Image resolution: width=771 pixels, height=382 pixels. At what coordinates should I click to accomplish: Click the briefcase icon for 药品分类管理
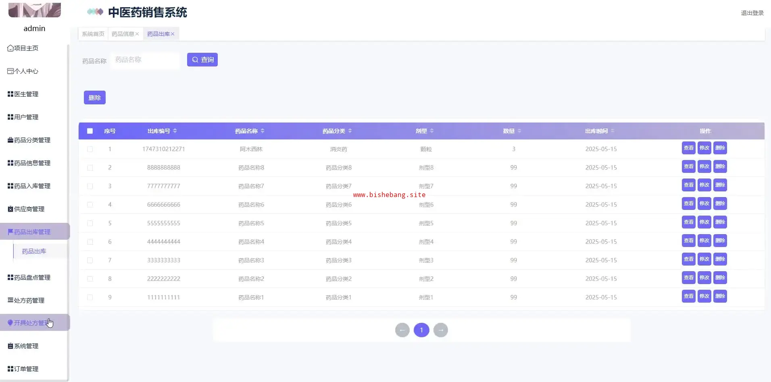coord(10,140)
